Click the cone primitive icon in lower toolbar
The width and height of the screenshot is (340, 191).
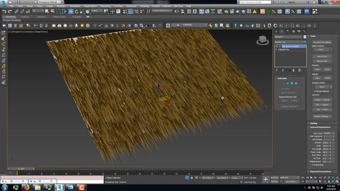click(76, 25)
